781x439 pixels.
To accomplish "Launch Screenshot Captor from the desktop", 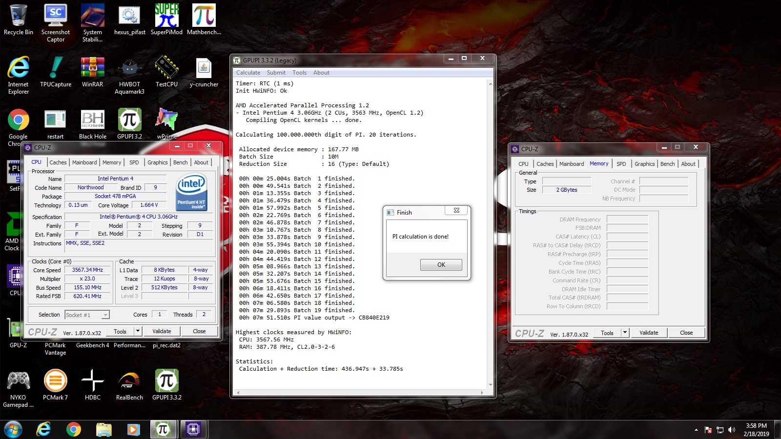I will 56,23.
